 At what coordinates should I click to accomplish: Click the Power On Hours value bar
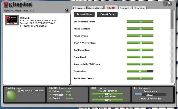pos(140,29)
